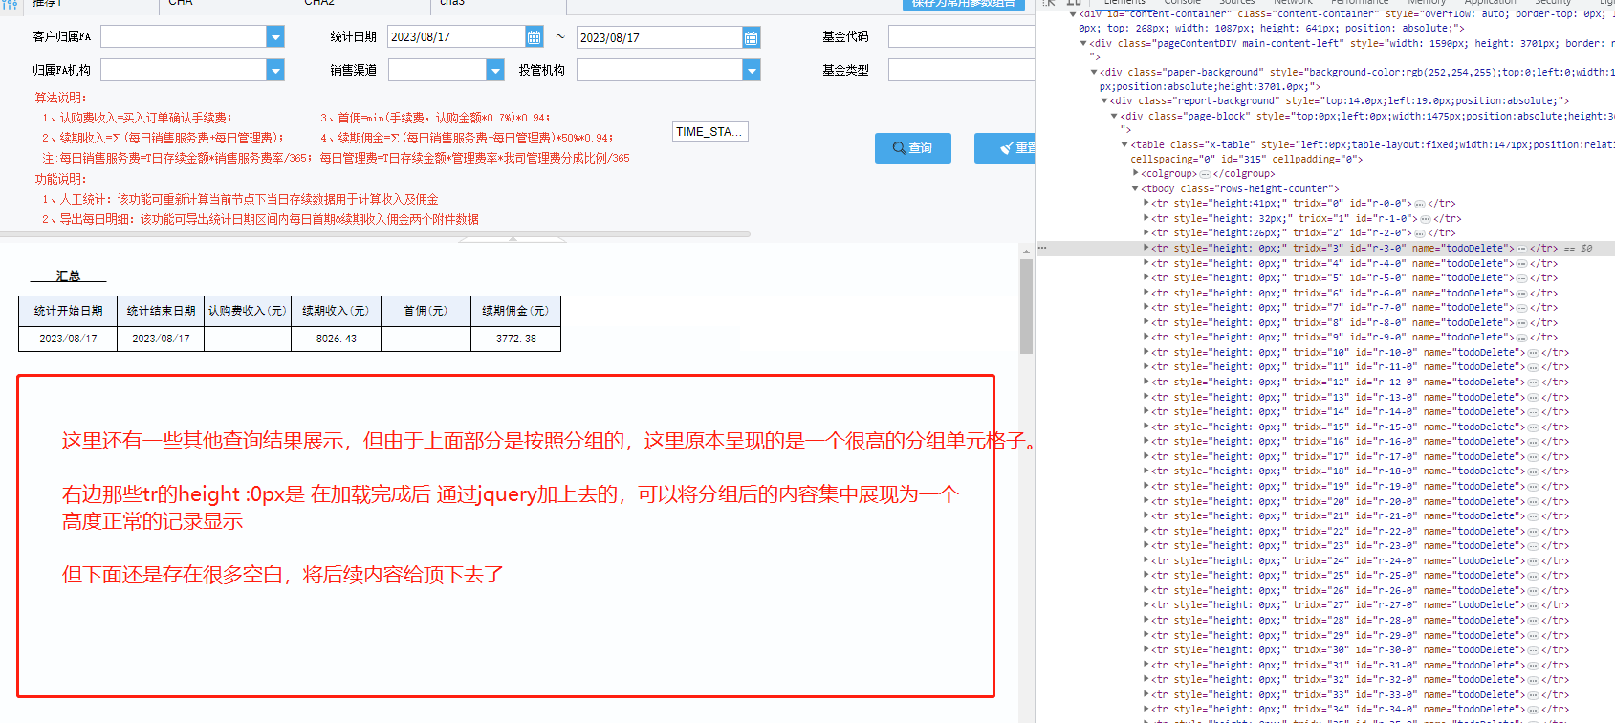The height and width of the screenshot is (723, 1615).
Task: Expand the tr r-20-0 node
Action: (1146, 501)
